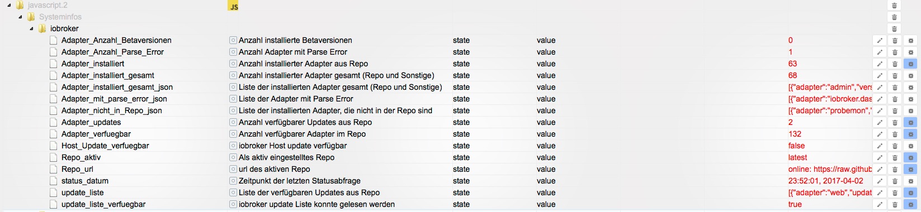Click the Repo_url value starting with online: https://raw.github

830,169
